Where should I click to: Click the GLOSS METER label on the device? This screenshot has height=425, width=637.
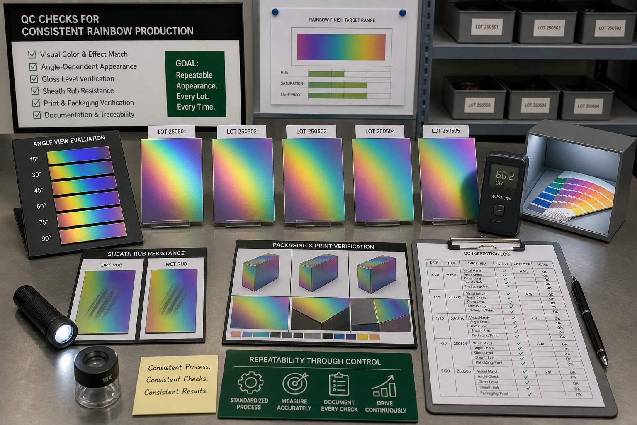(x=501, y=198)
